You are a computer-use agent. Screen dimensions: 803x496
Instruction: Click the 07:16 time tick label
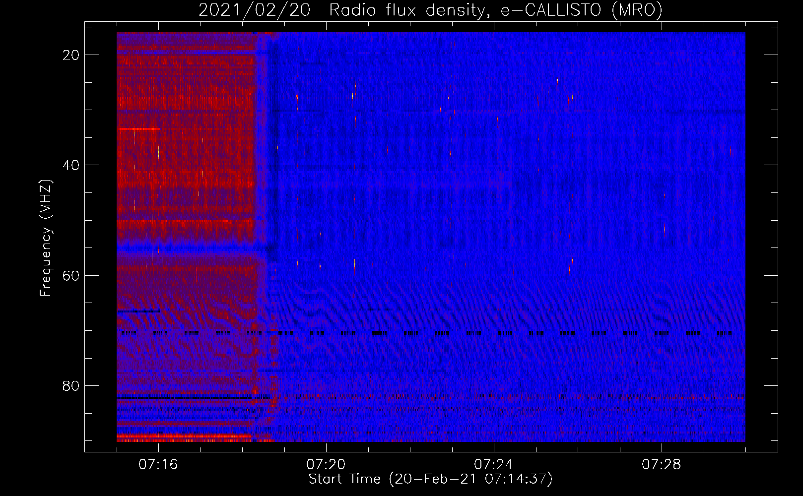(158, 465)
